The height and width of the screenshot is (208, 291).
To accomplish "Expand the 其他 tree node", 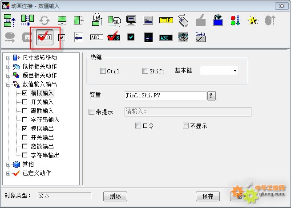I will (x=8, y=164).
